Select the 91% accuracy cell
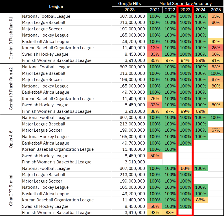The height and width of the screenshot is (216, 224). [x=216, y=60]
